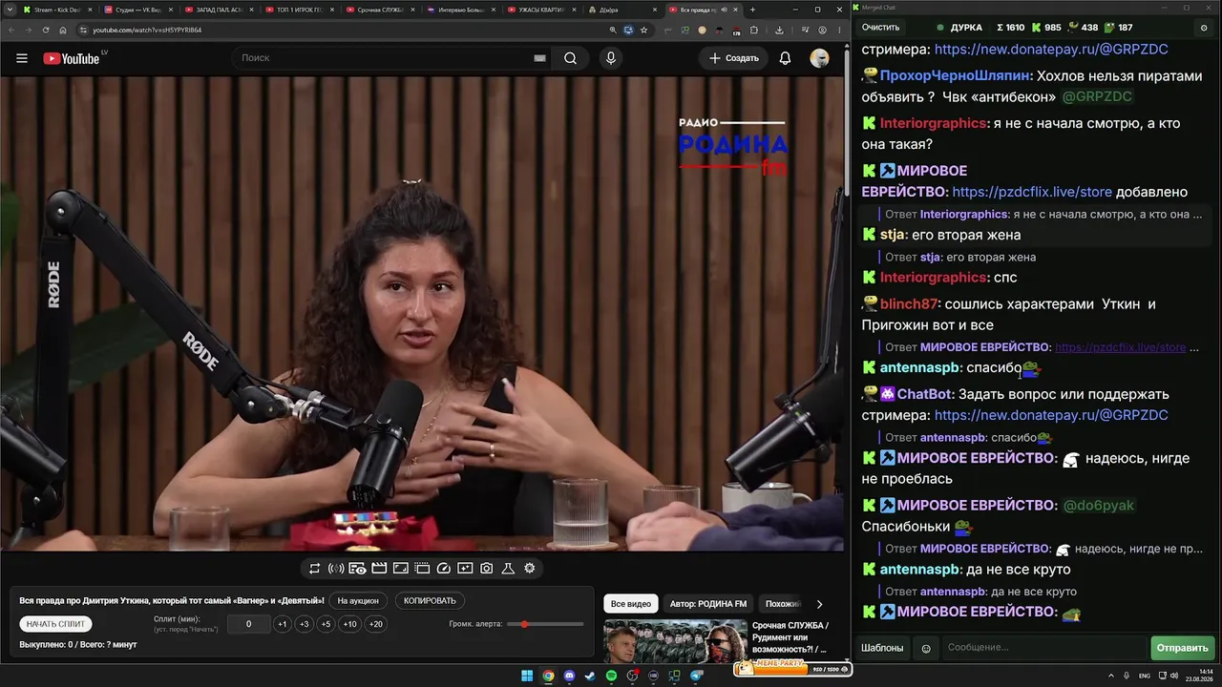
Task: Reload the page in the browser
Action: coord(46,30)
